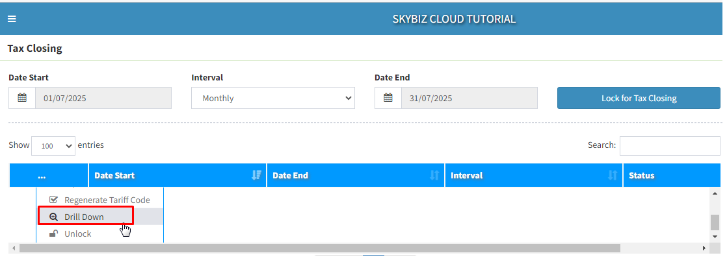Click the vertical scrollbar down arrow
Image resolution: width=727 pixels, height=264 pixels.
(x=715, y=238)
